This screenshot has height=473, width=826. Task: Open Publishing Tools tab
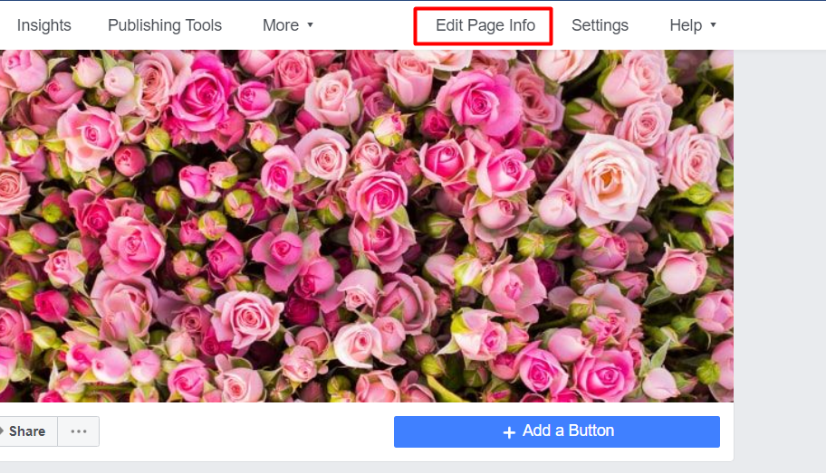164,25
